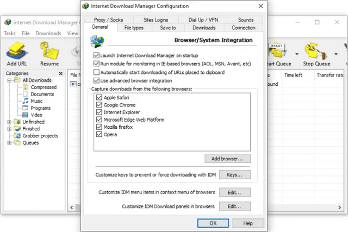Image resolution: width=348 pixels, height=232 pixels.
Task: Switch to the File types tab
Action: click(134, 28)
